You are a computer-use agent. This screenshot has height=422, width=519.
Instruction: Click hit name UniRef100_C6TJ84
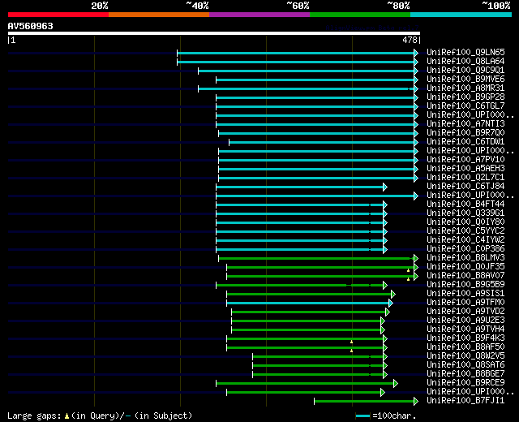pyautogui.click(x=465, y=187)
